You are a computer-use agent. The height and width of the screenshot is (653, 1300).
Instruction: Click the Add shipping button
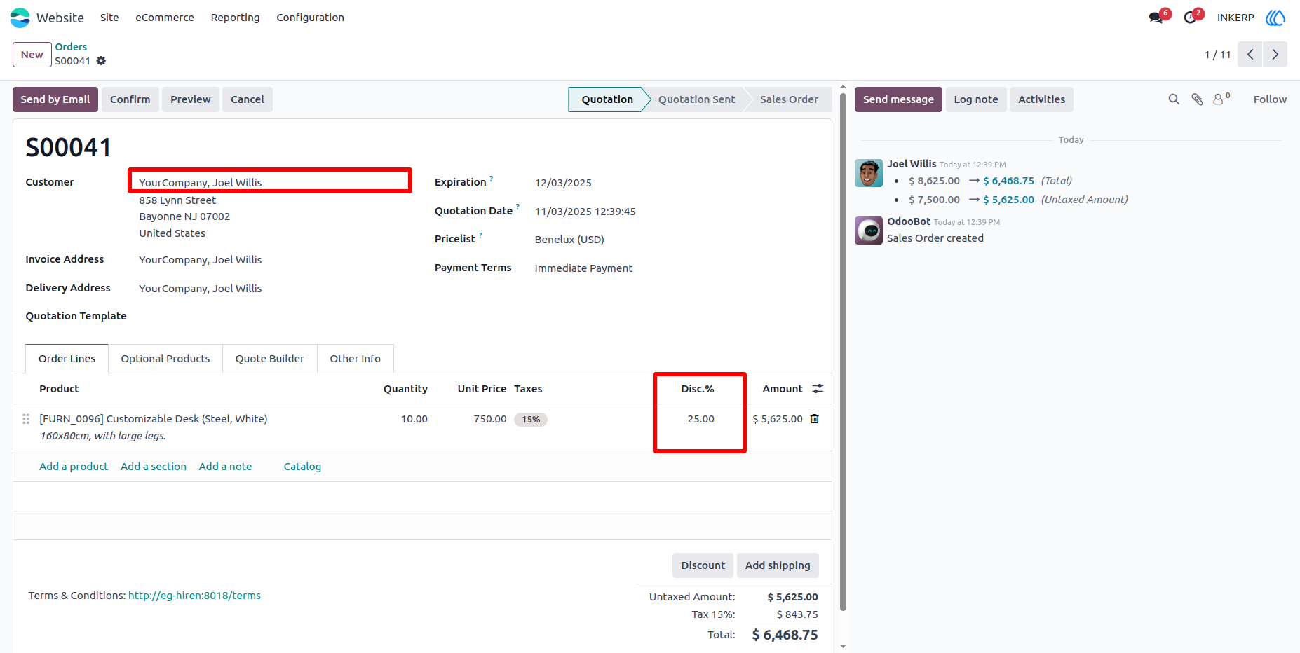point(778,565)
